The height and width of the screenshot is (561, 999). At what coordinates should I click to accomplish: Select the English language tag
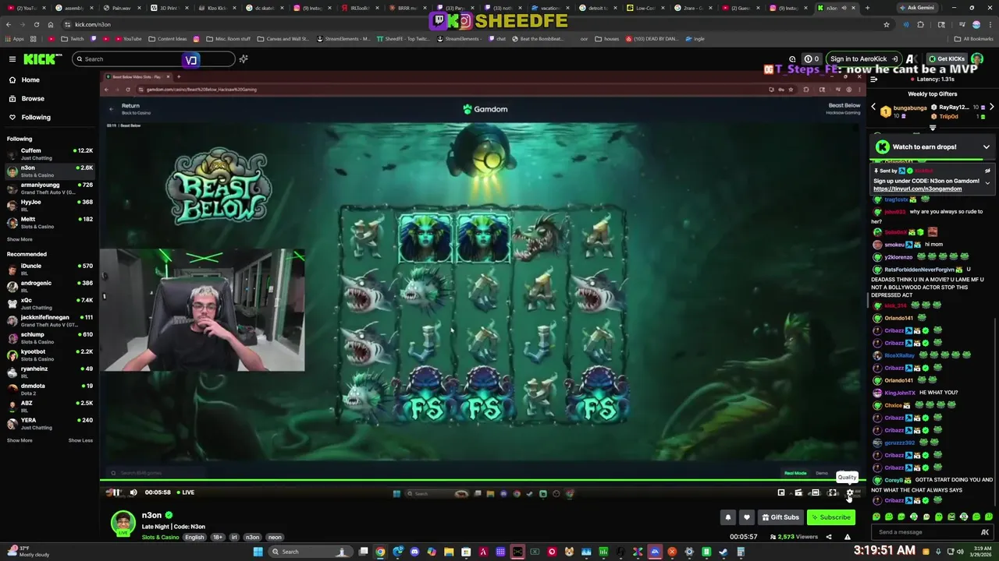point(194,538)
